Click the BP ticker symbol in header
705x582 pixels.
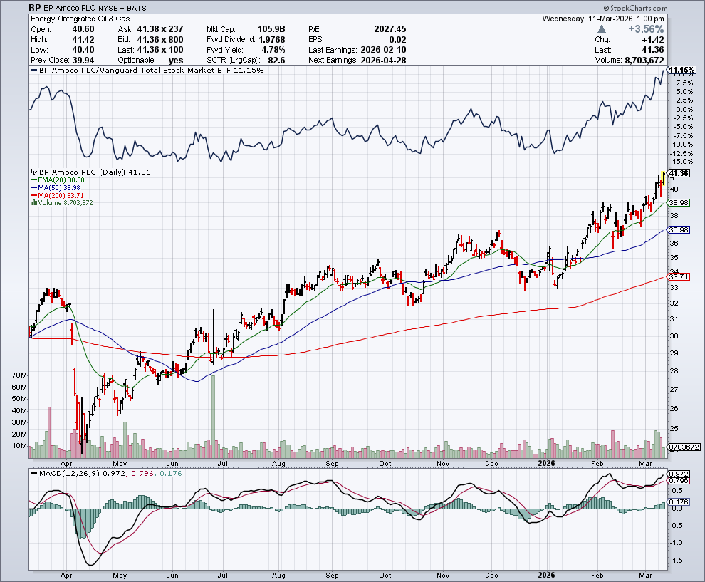pos(34,7)
